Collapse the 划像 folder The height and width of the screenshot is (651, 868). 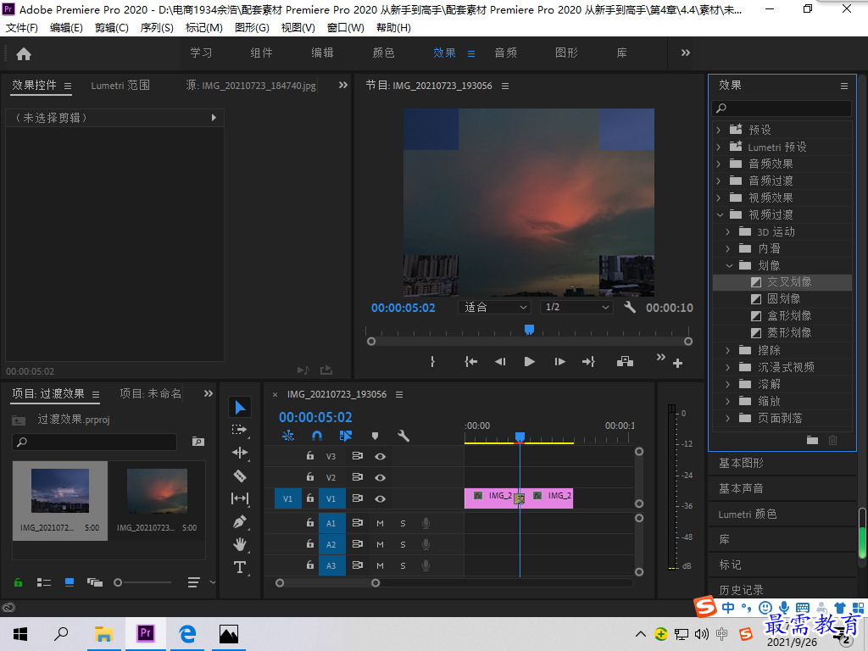click(729, 265)
